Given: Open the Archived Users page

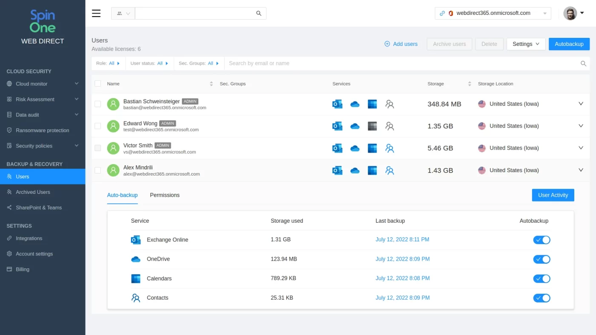Looking at the screenshot, I should coord(34,192).
